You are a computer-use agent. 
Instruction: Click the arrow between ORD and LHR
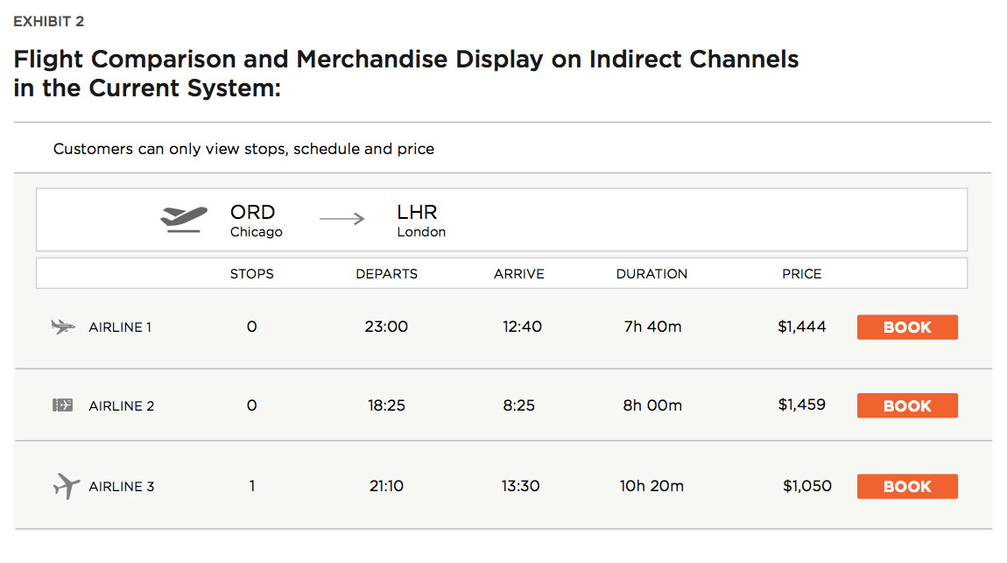[342, 219]
